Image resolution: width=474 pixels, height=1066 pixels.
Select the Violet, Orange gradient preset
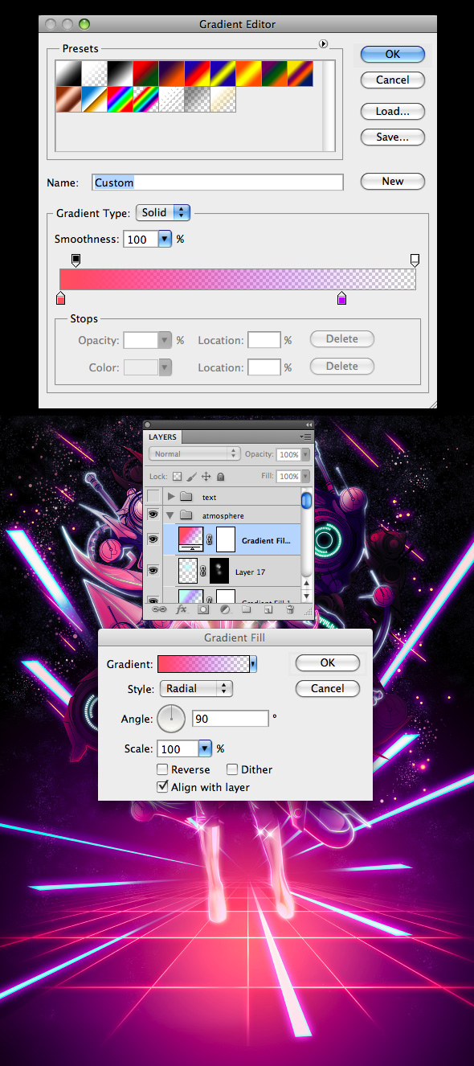[171, 74]
